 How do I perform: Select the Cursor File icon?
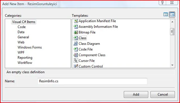pyautogui.click(x=76, y=60)
